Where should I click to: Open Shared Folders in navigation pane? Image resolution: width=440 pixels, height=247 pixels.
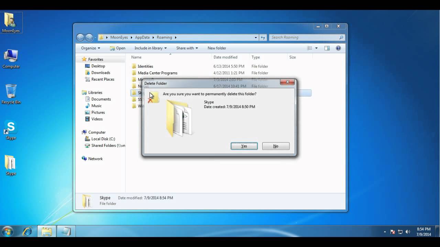coord(108,145)
